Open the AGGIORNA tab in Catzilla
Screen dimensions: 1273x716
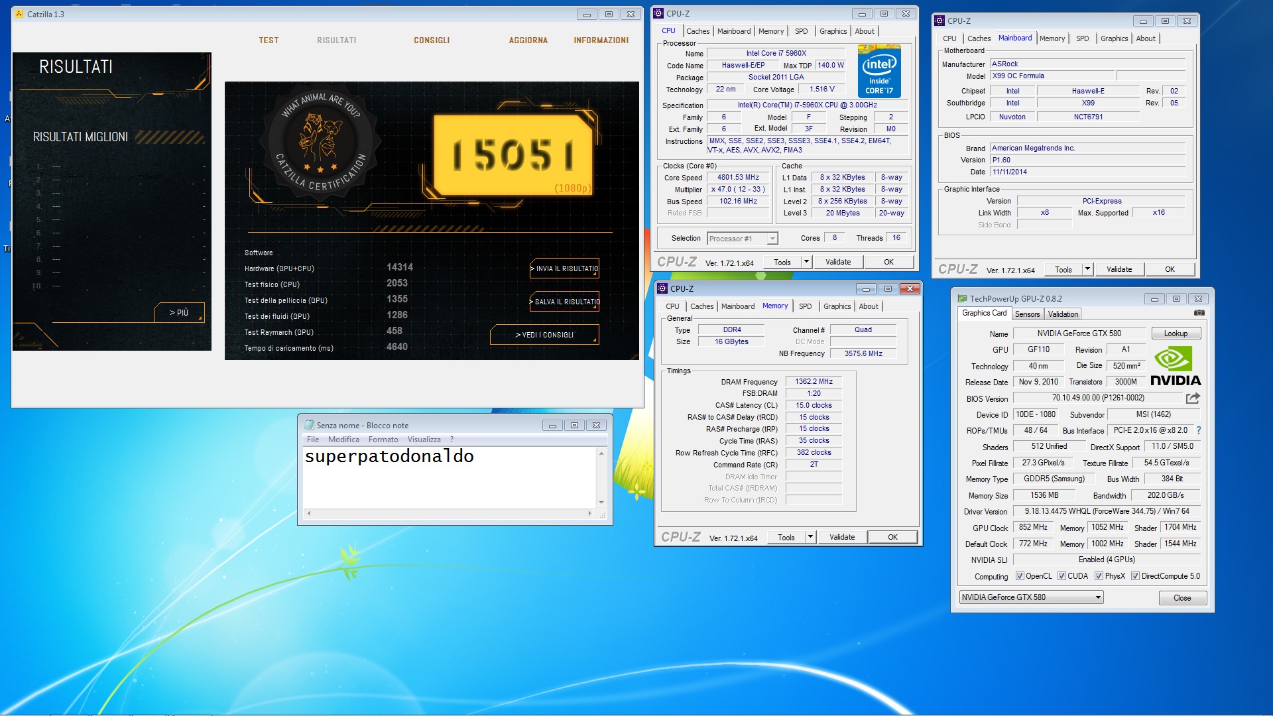point(528,40)
